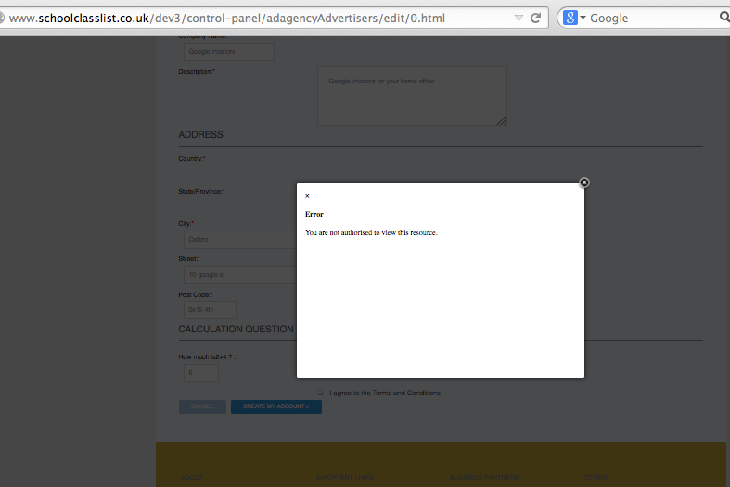Click the company name input field
The height and width of the screenshot is (487, 730).
tap(228, 52)
